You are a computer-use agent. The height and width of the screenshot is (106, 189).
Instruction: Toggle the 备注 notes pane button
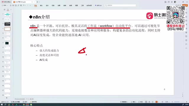click(x=133, y=102)
